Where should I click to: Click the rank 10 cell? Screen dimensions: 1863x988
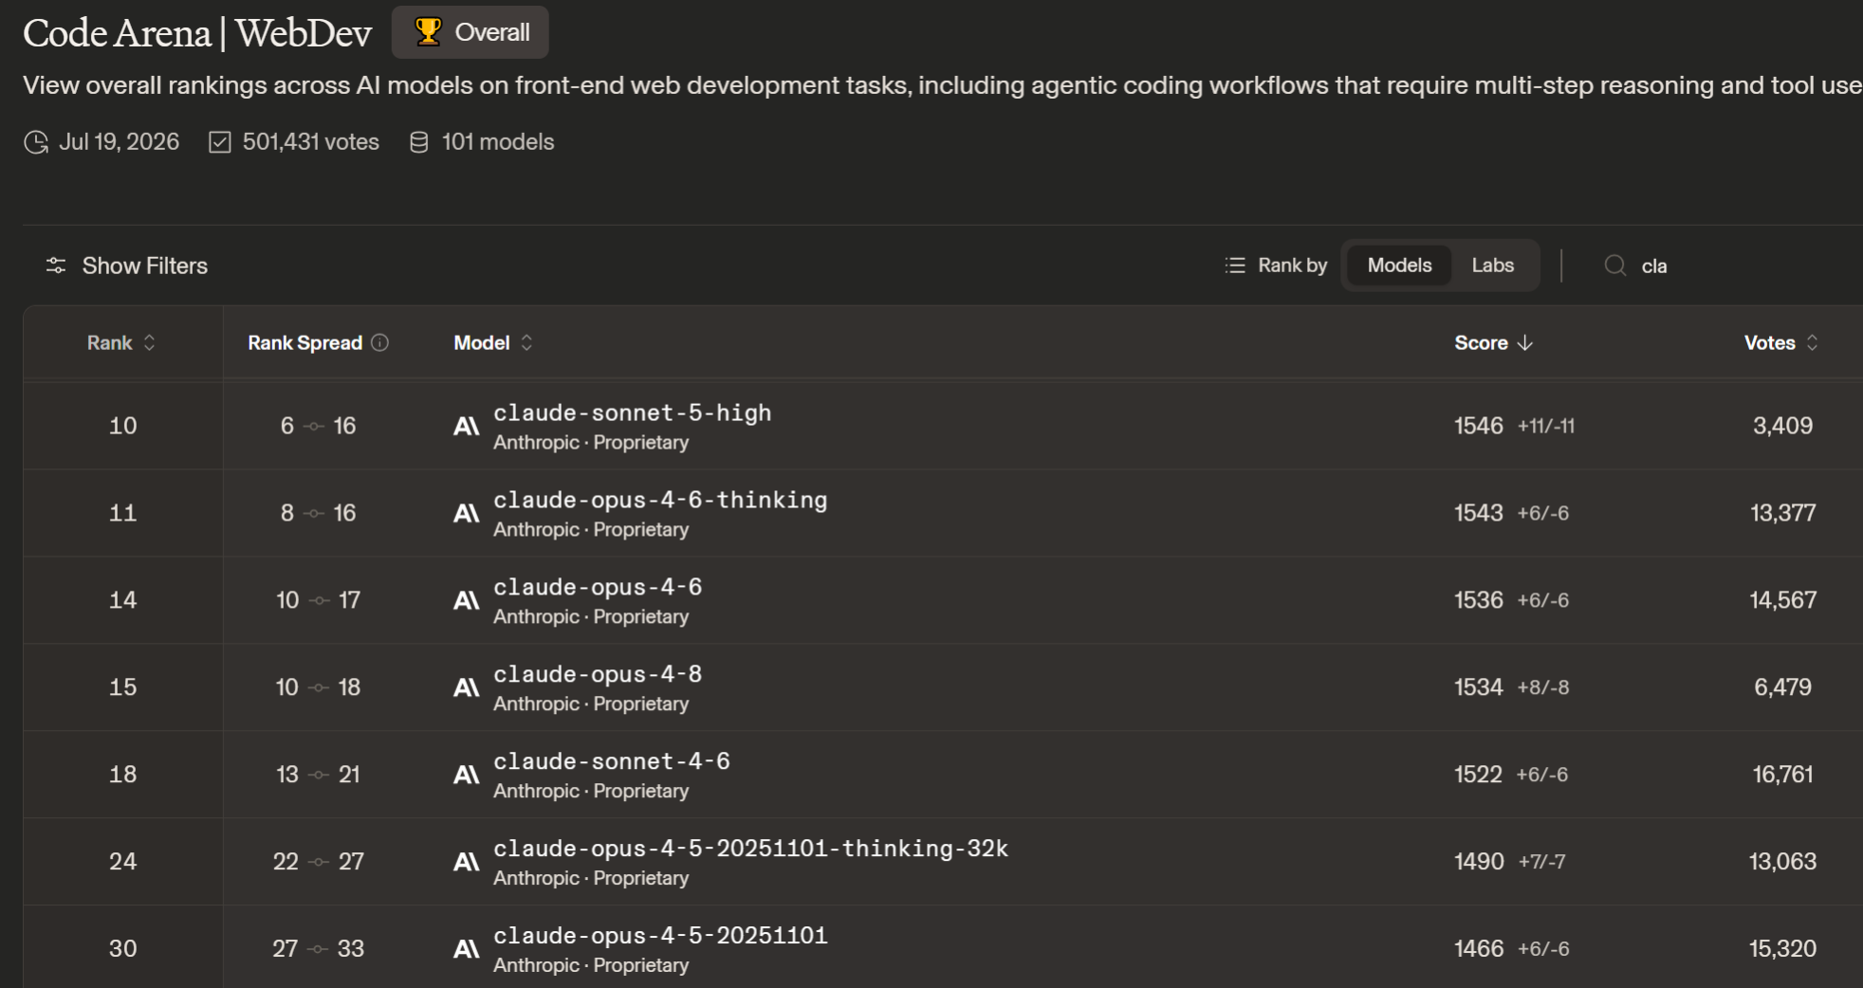[123, 426]
